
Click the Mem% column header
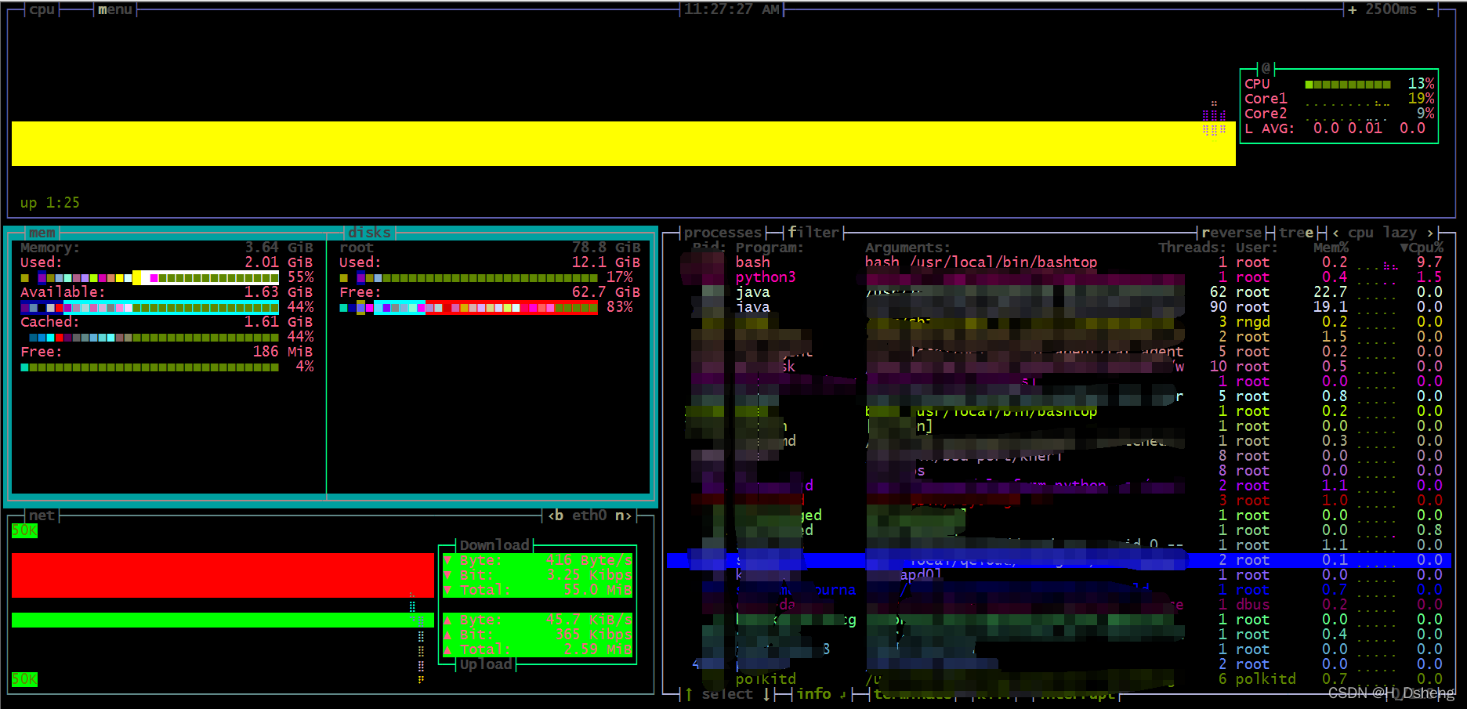(x=1331, y=248)
